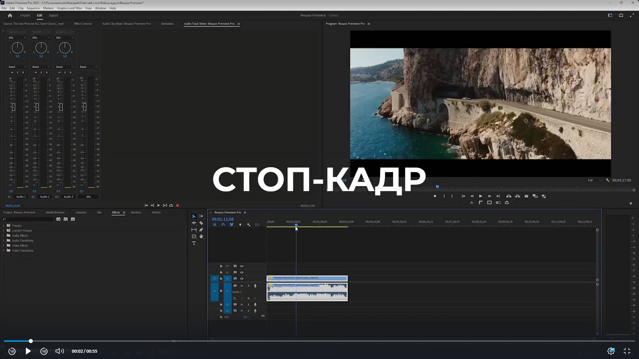Select the Pen tool in timeline toolbox
This screenshot has width=639, height=359.
click(x=201, y=230)
